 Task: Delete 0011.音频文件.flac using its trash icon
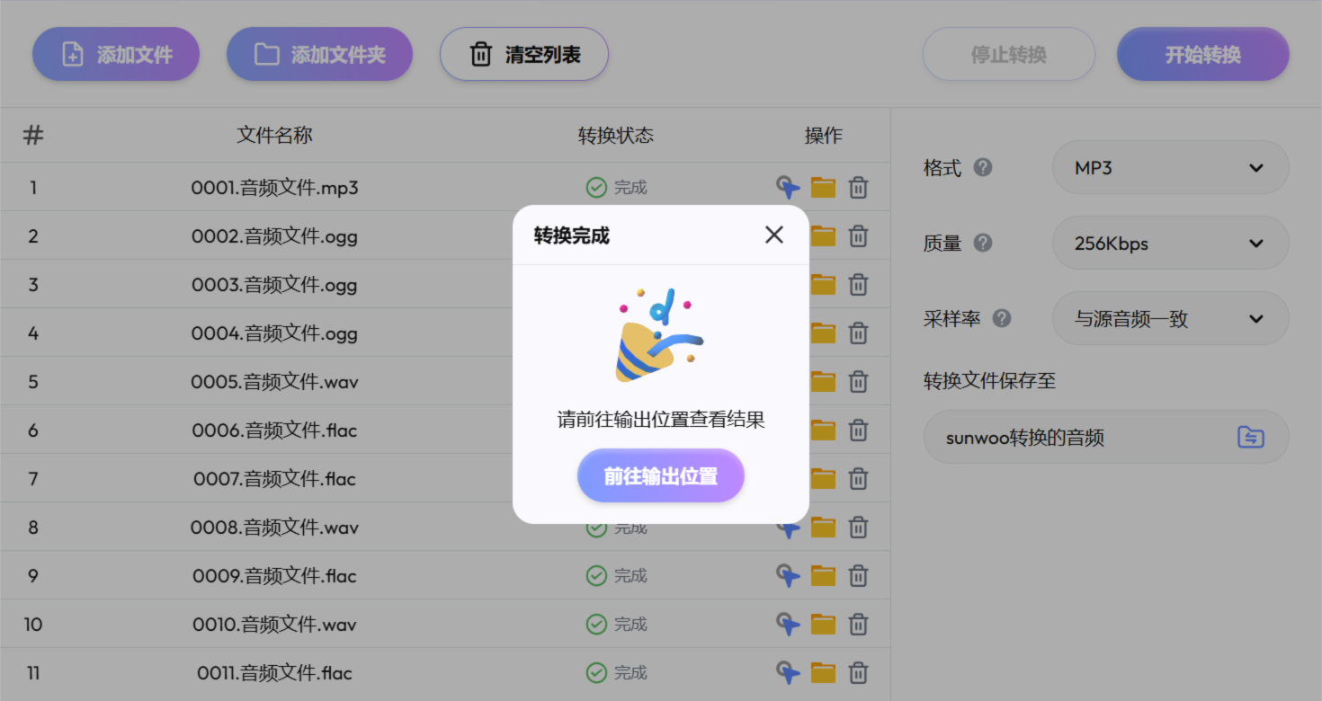(x=858, y=672)
